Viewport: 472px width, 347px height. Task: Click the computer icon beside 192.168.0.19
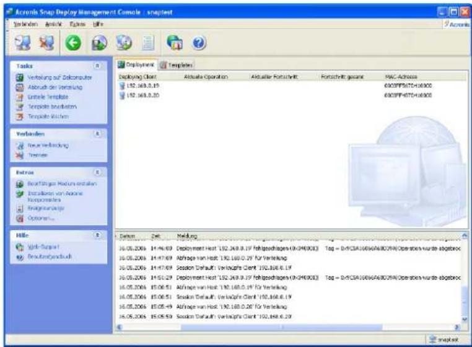click(x=122, y=86)
